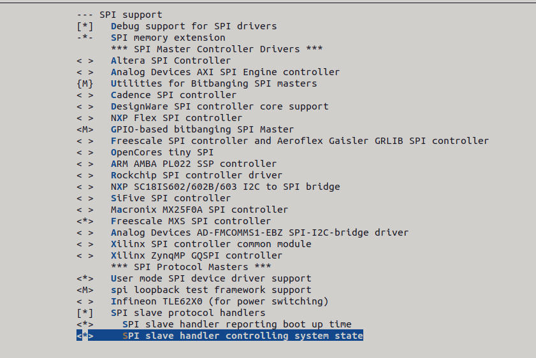
Task: Click SPI slave handler reporting boot up time
Action: tap(236, 324)
